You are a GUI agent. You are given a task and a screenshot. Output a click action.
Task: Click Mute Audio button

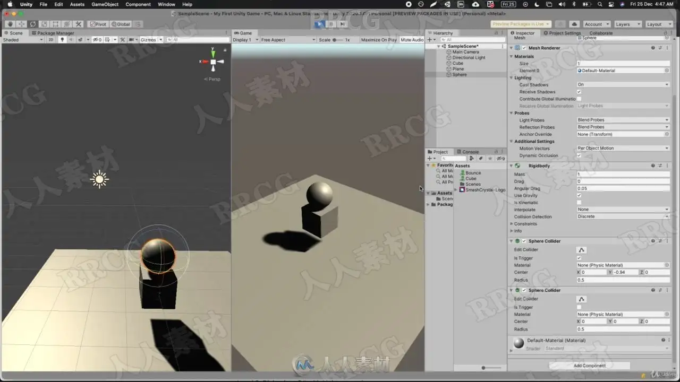tap(412, 40)
